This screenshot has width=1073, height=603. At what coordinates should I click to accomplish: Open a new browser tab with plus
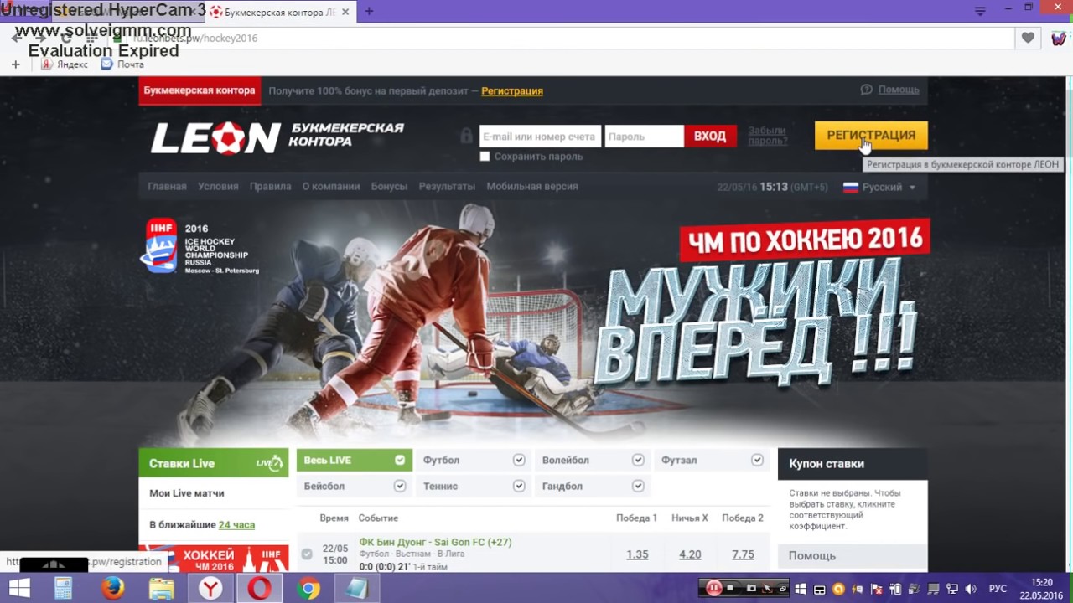coord(369,12)
